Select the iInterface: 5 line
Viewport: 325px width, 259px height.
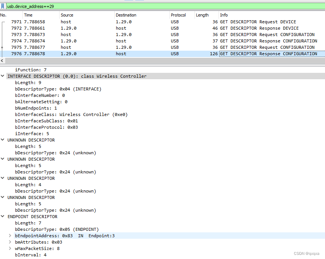[x=32, y=134]
